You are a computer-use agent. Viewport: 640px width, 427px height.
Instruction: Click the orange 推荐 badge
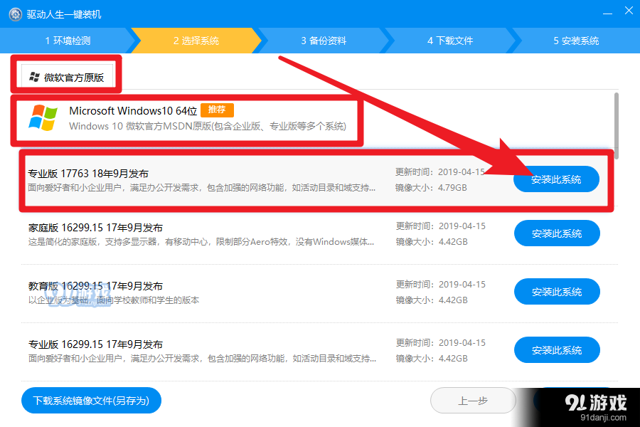217,110
